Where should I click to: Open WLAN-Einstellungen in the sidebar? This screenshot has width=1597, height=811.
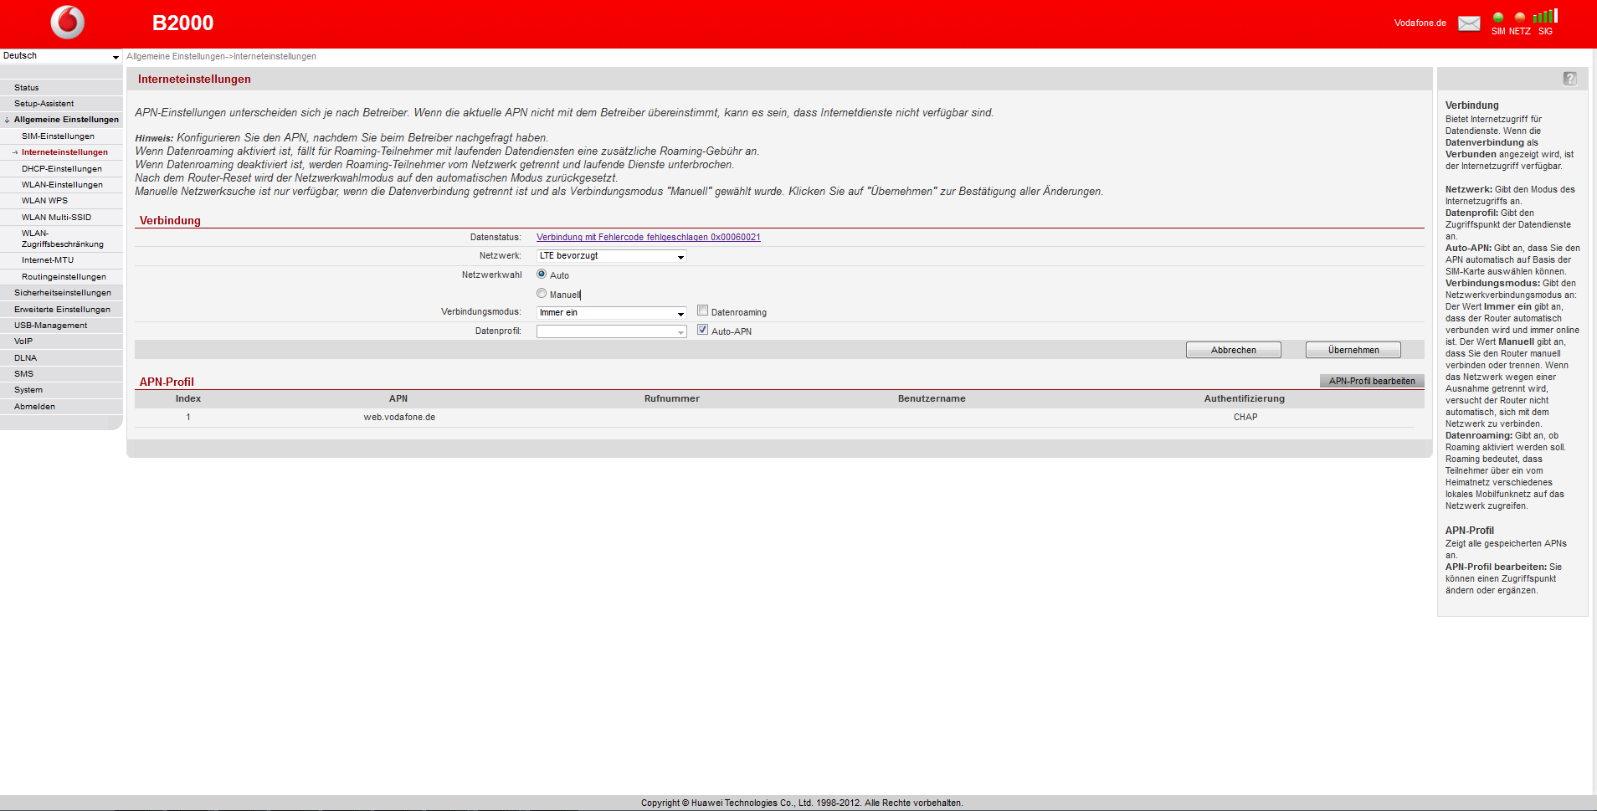tap(61, 185)
